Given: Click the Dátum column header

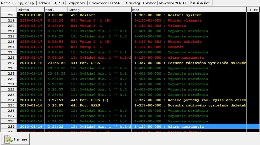Looking at the screenshot, I should tap(31, 10).
